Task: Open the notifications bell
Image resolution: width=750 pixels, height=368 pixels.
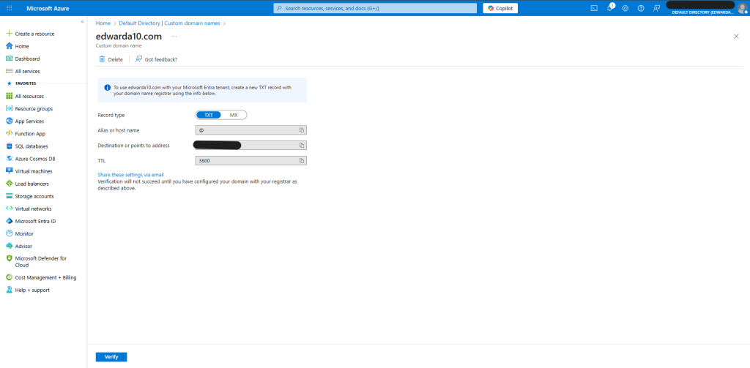Action: tap(610, 8)
